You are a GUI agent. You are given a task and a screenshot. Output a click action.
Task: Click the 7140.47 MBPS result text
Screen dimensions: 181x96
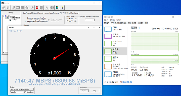click(x=55, y=80)
